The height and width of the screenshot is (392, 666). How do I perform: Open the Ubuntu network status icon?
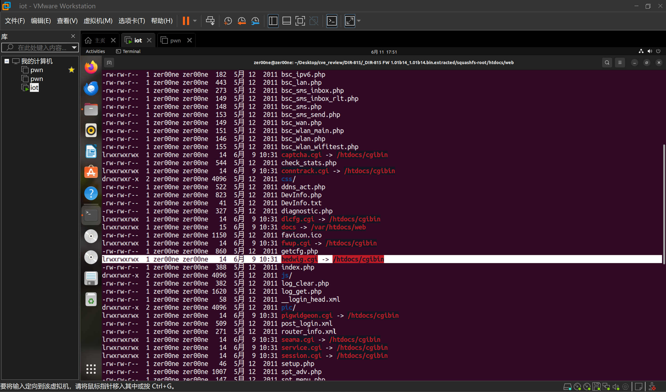coord(641,51)
